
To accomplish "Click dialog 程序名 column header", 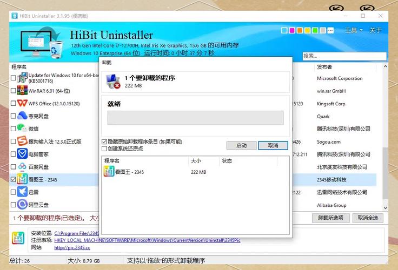I will (112, 161).
